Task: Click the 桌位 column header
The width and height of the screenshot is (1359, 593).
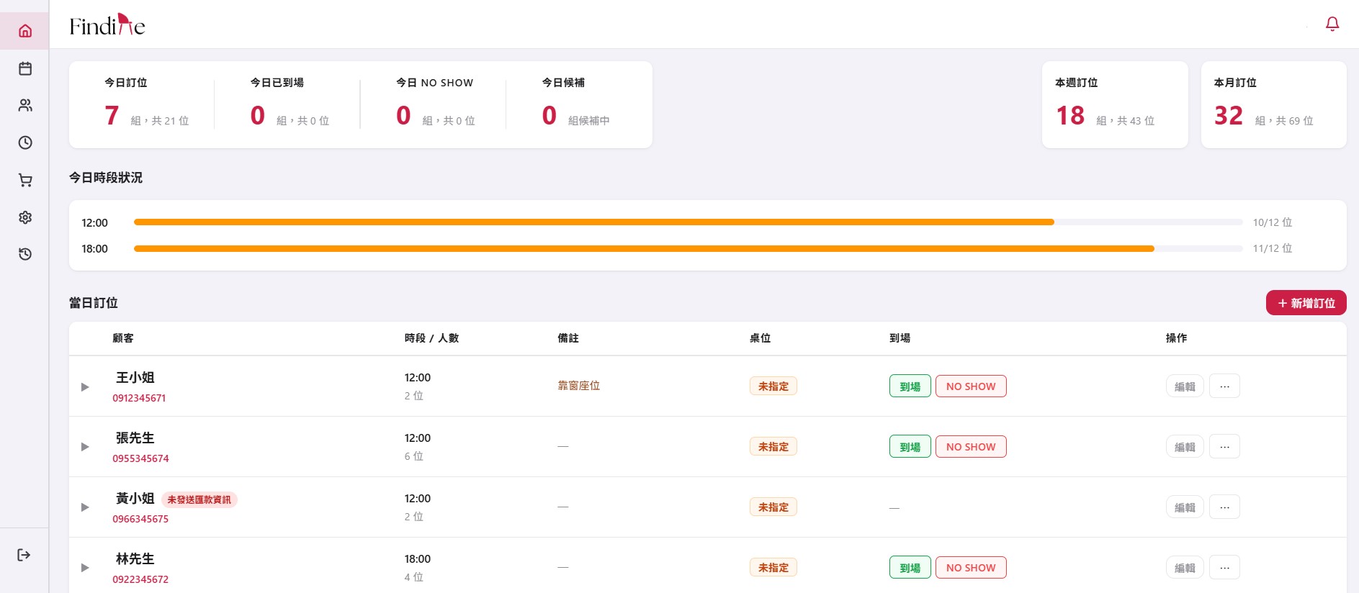Action: pos(761,338)
